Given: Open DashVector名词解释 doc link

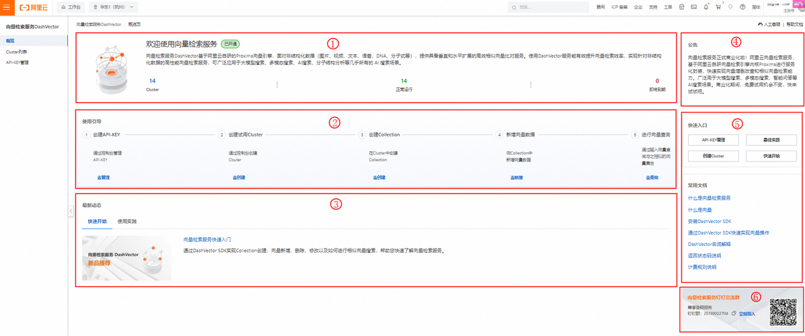Looking at the screenshot, I should 709,244.
